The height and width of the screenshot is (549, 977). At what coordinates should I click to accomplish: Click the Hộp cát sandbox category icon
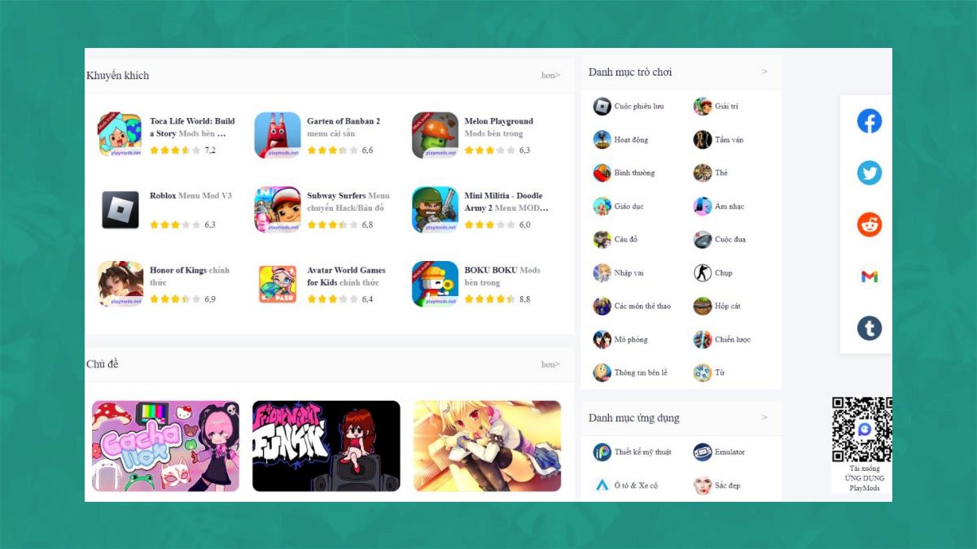coord(702,306)
